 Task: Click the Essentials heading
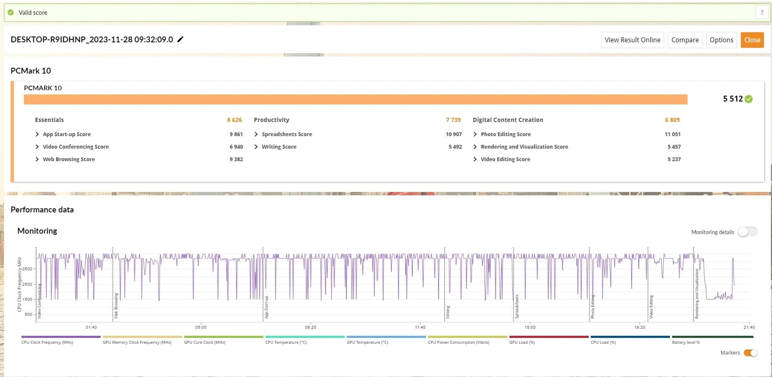click(x=49, y=120)
